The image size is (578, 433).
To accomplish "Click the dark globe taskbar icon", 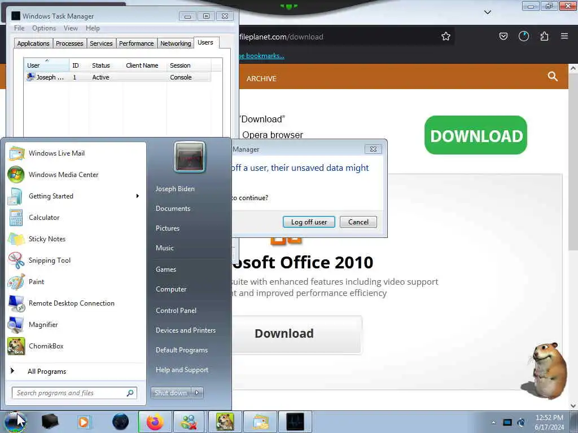I will click(x=121, y=422).
